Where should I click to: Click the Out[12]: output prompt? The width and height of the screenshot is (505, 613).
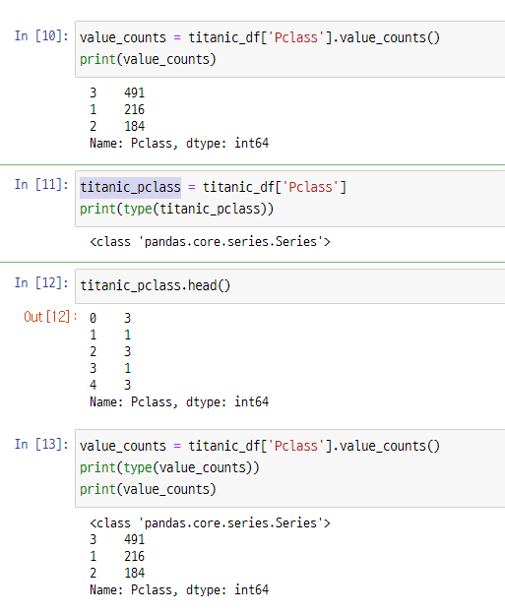click(x=50, y=317)
